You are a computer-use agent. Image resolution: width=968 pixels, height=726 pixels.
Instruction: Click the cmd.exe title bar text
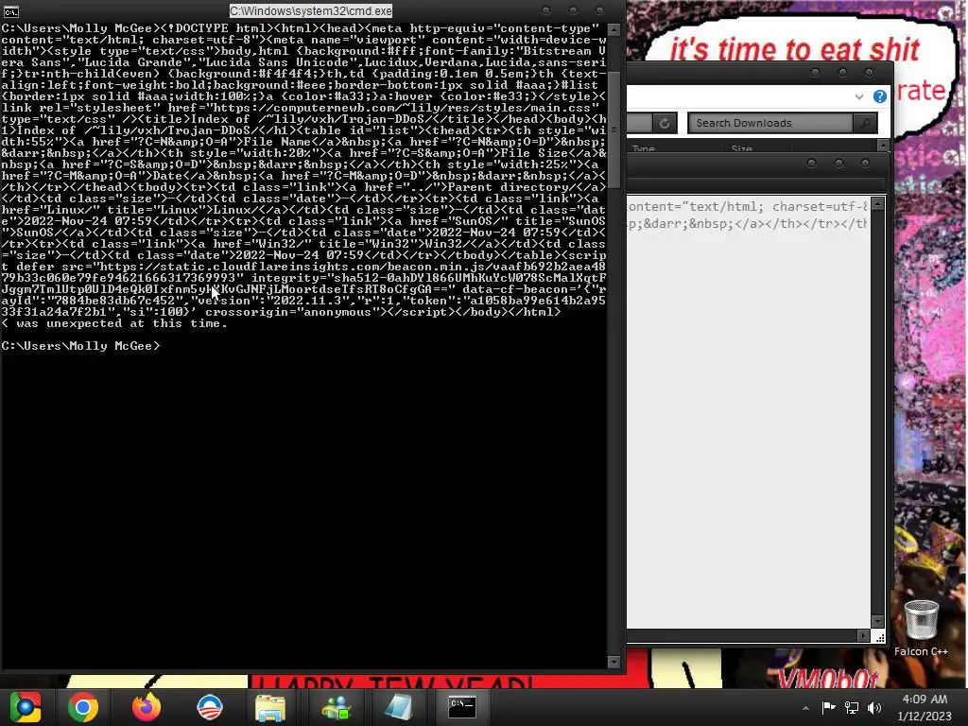pos(310,11)
